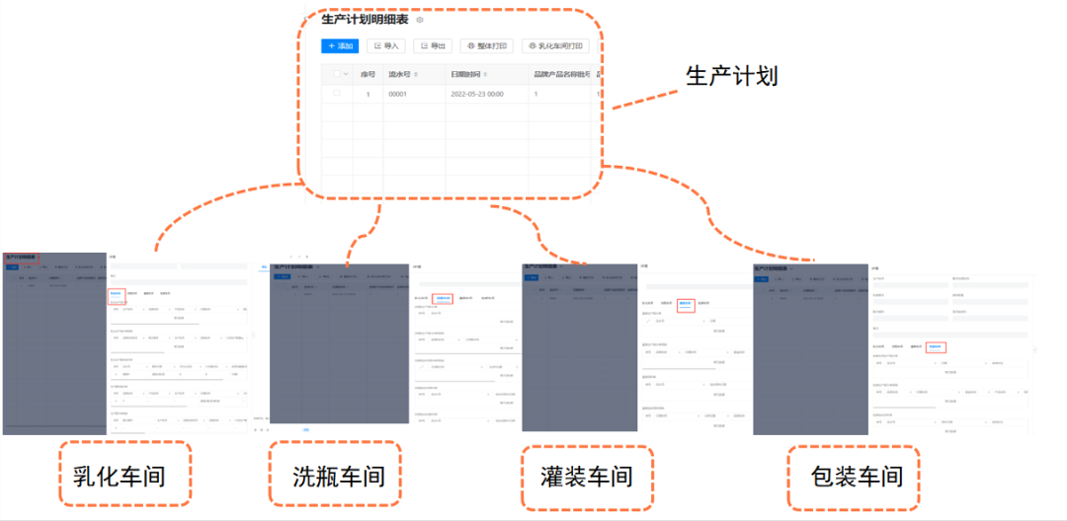Select the 2022-05-23 00:00 date cell

click(x=477, y=95)
